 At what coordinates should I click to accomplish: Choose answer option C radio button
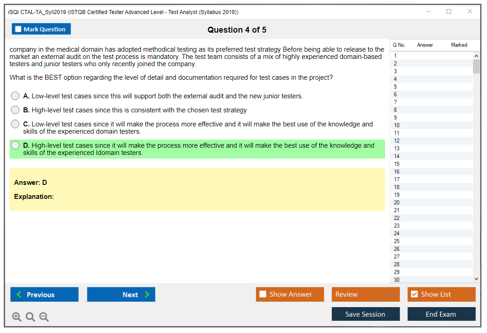[x=15, y=124]
